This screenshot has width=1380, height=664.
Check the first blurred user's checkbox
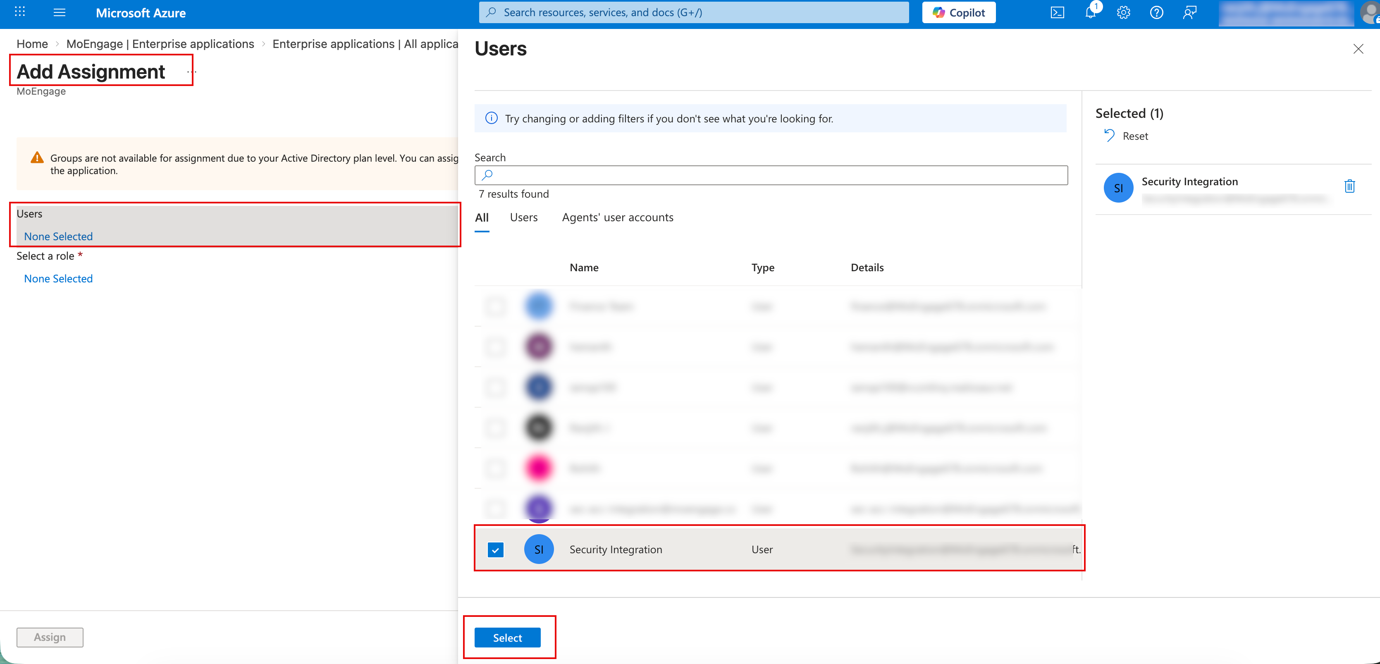tap(496, 306)
